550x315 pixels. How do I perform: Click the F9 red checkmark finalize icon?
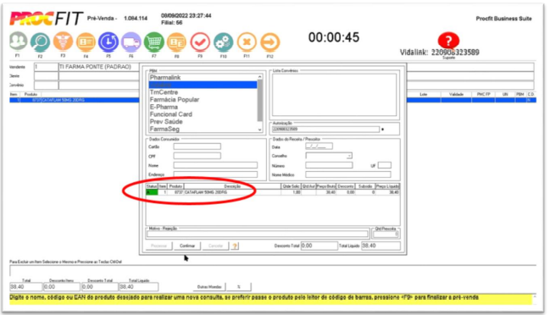[x=200, y=42]
